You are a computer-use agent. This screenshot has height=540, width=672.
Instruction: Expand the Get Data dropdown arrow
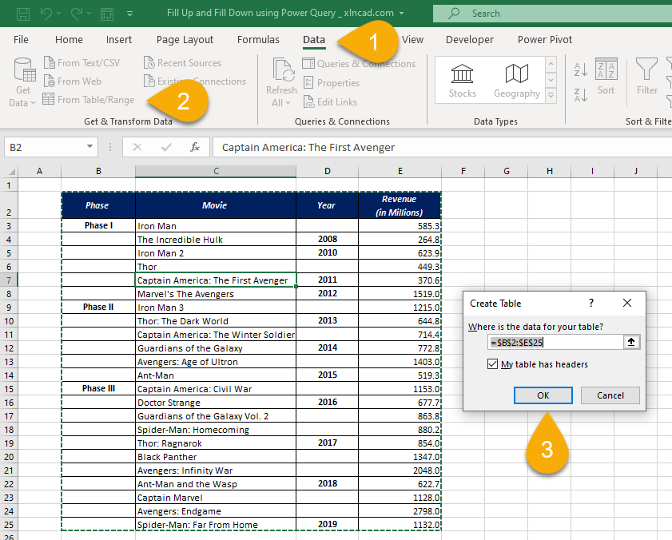[33, 103]
